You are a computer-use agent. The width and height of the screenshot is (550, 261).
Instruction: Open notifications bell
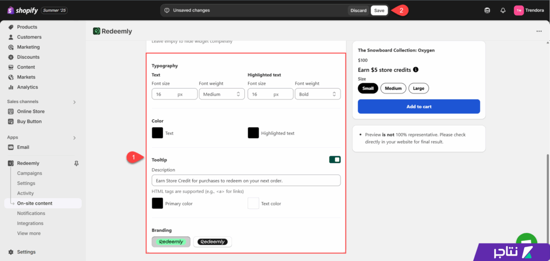click(x=503, y=11)
